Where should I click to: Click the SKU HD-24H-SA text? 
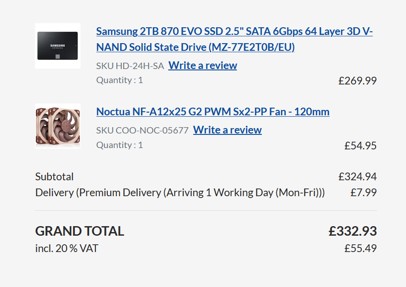click(x=130, y=66)
